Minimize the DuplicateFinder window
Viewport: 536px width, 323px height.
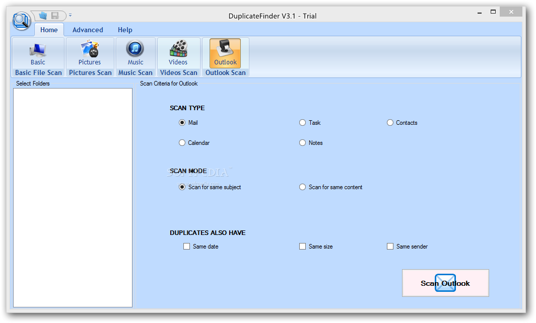pos(480,12)
